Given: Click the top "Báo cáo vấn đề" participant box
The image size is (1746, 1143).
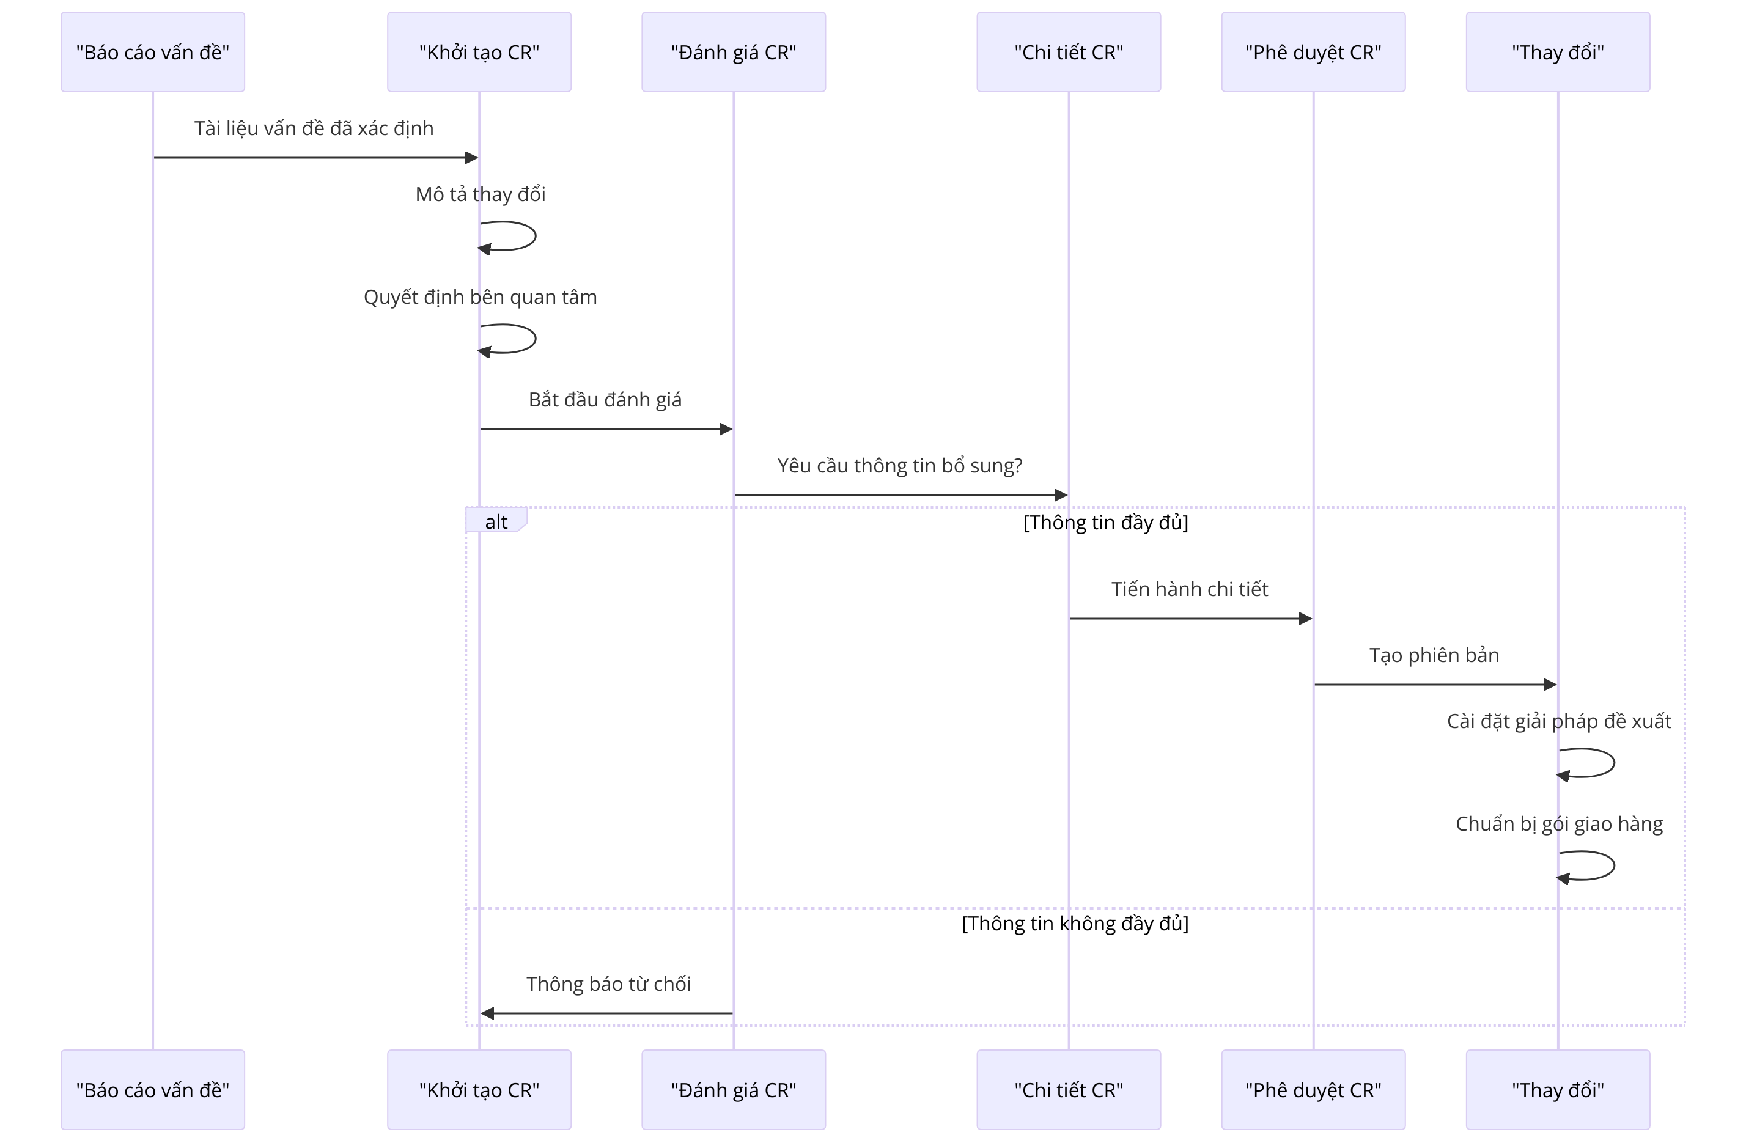Looking at the screenshot, I should 153,52.
